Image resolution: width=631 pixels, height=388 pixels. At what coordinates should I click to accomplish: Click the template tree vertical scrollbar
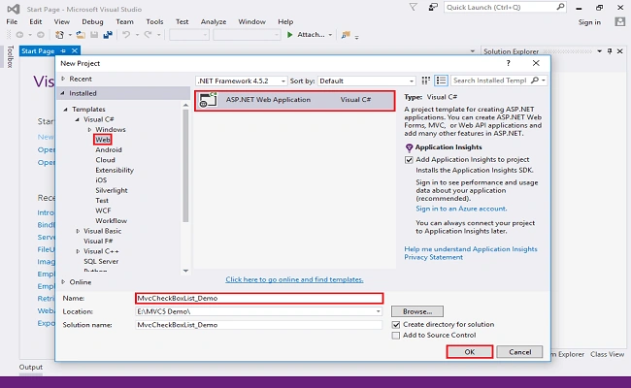point(185,166)
